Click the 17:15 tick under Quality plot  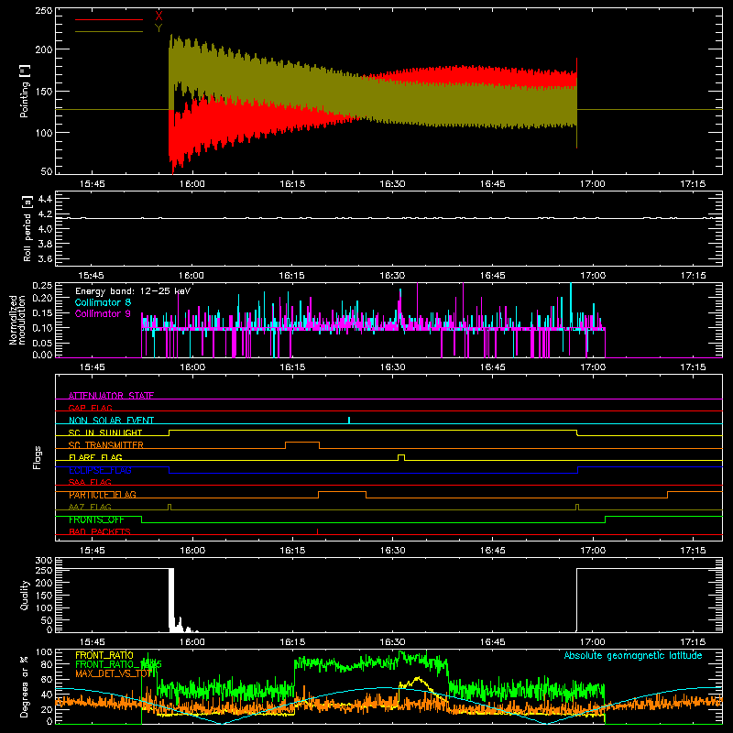[693, 642]
